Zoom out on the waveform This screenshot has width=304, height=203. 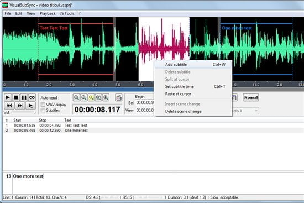click(84, 97)
